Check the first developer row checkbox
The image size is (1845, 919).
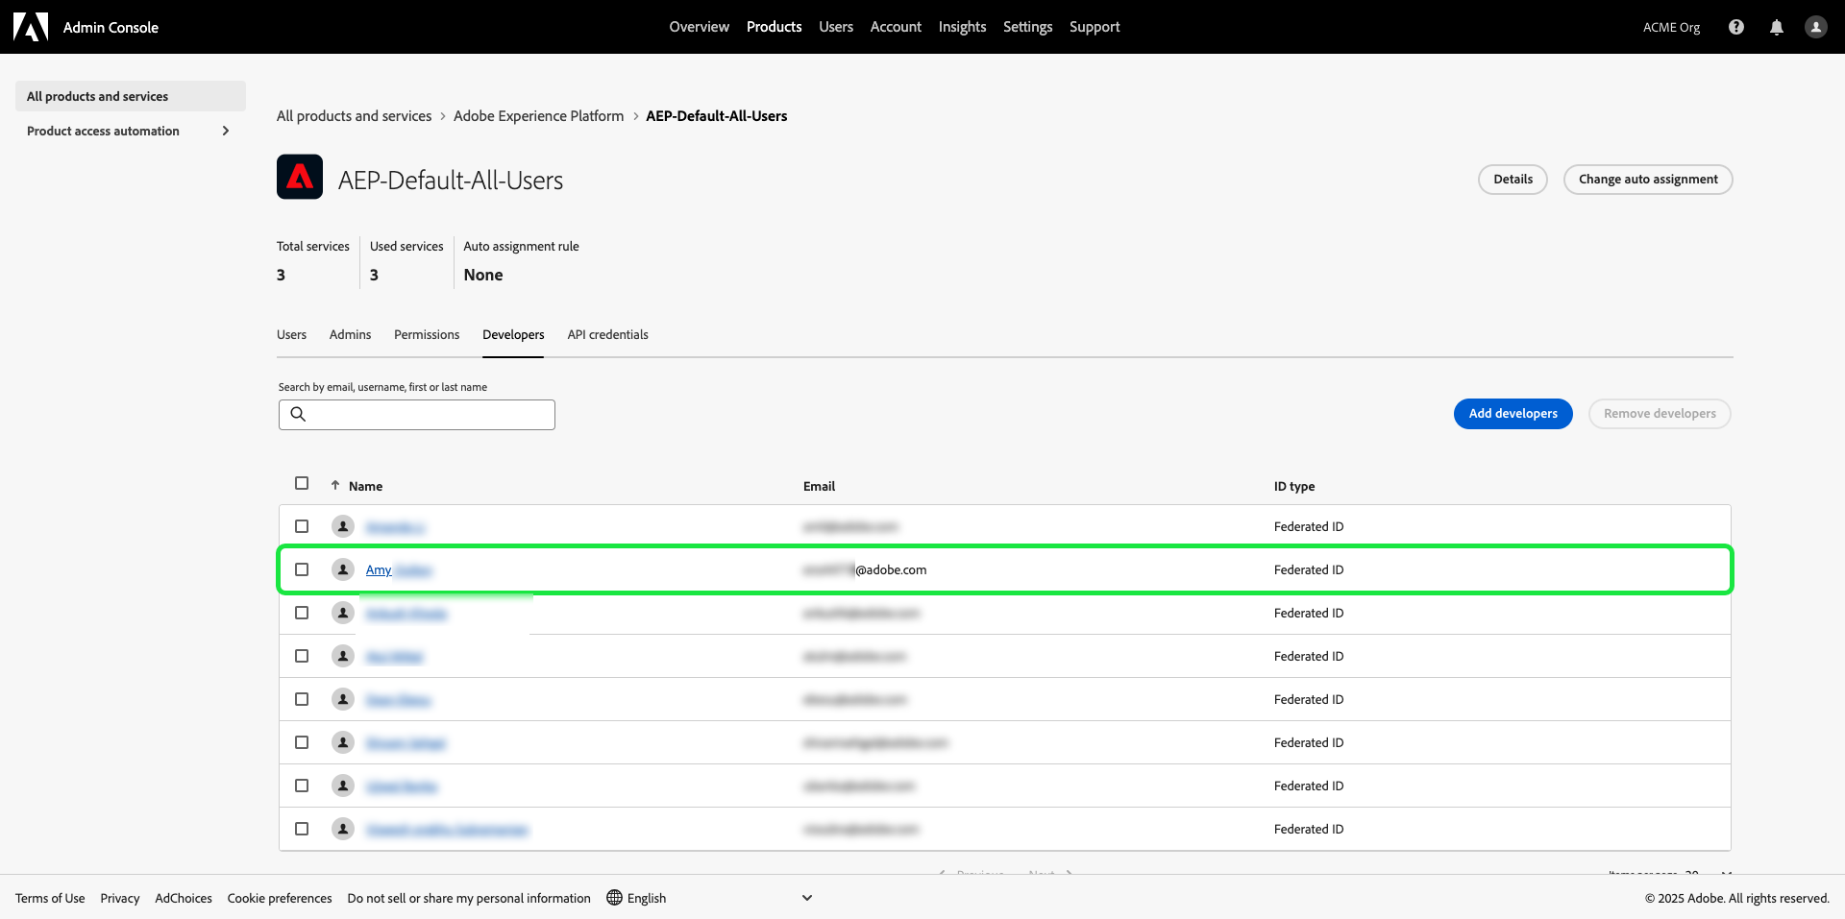[302, 526]
